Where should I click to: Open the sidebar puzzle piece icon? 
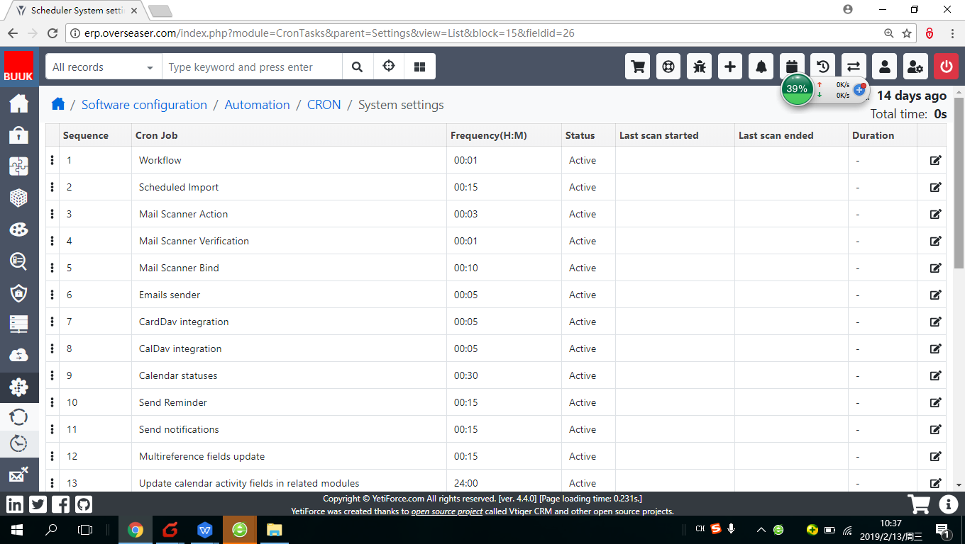19,166
